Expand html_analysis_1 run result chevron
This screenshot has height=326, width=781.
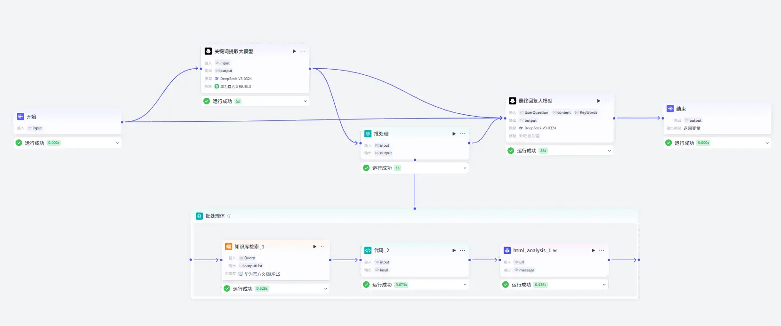point(604,285)
